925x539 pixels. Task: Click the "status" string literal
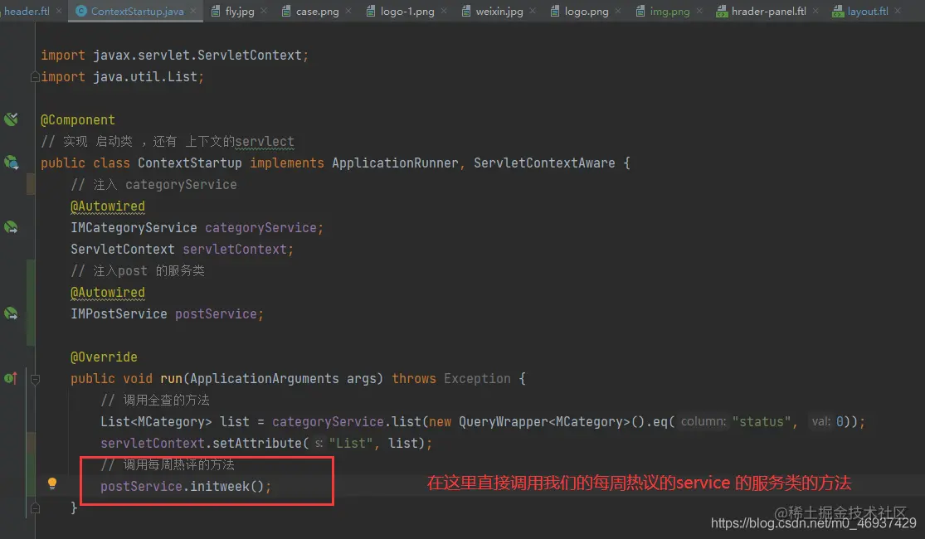(x=761, y=421)
